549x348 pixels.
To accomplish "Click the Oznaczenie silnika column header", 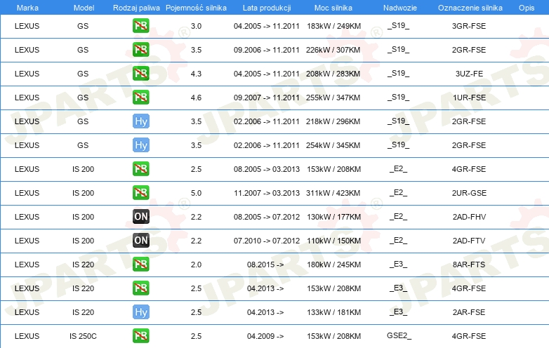I will (470, 8).
